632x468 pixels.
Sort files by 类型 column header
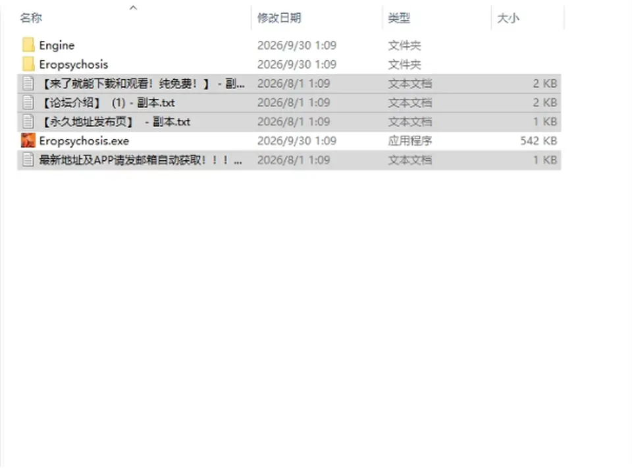(x=399, y=18)
